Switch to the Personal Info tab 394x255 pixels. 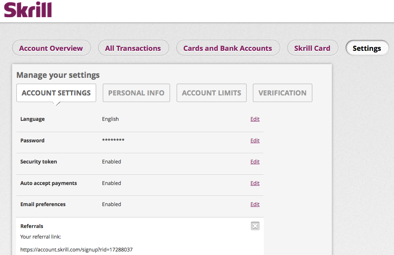pyautogui.click(x=136, y=93)
